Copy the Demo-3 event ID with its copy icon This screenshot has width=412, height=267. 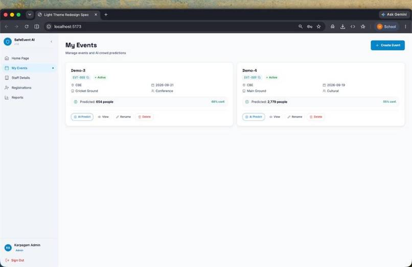pyautogui.click(x=88, y=78)
